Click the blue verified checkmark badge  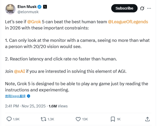coord(40,6)
